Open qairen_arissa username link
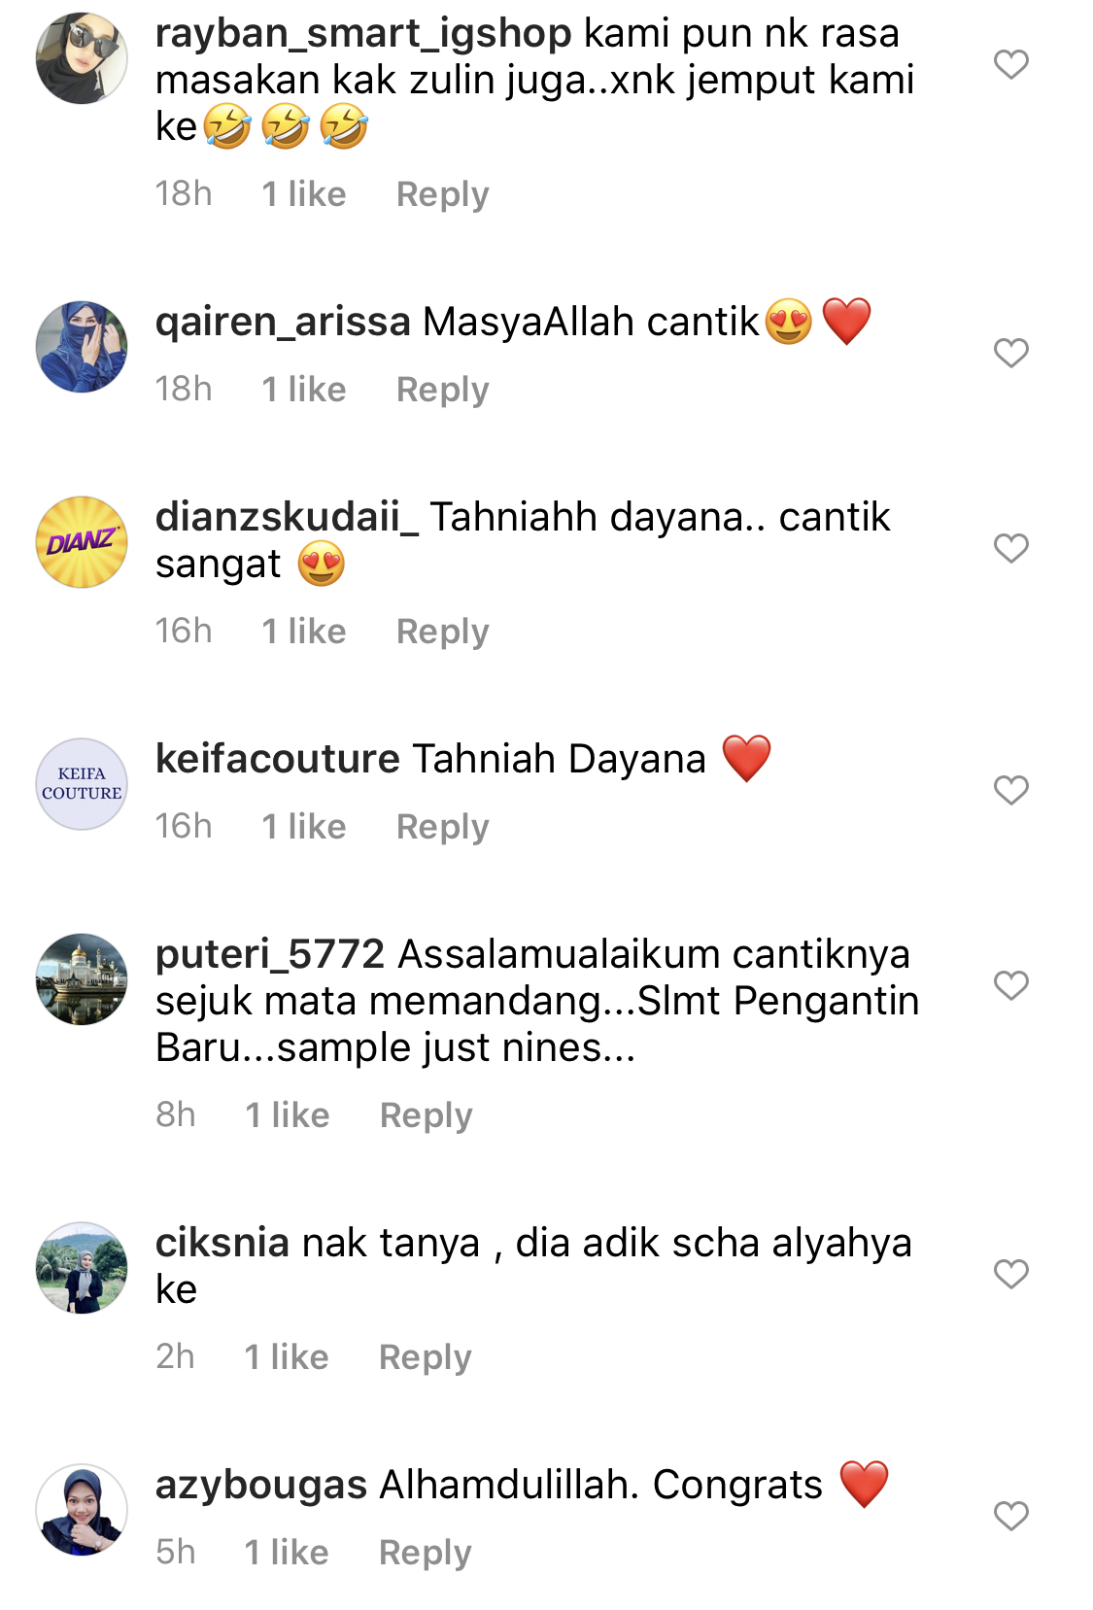Viewport: 1093px width, 1610px height. coord(283,323)
